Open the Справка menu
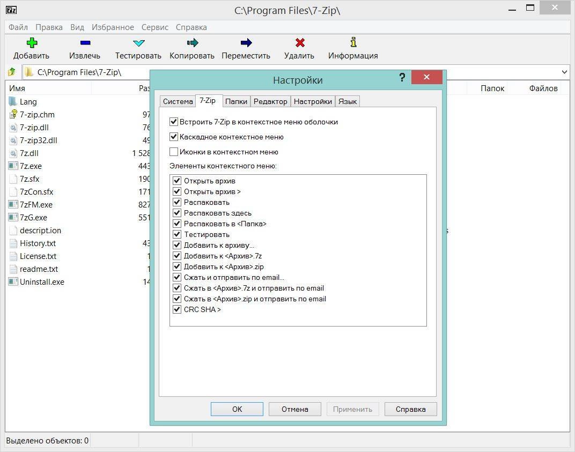The height and width of the screenshot is (452, 575). [x=191, y=27]
